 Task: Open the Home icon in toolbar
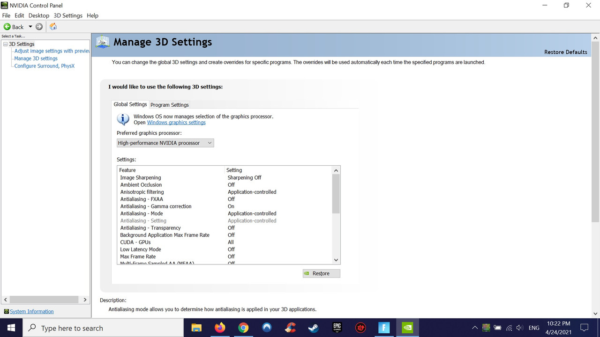coord(53,27)
